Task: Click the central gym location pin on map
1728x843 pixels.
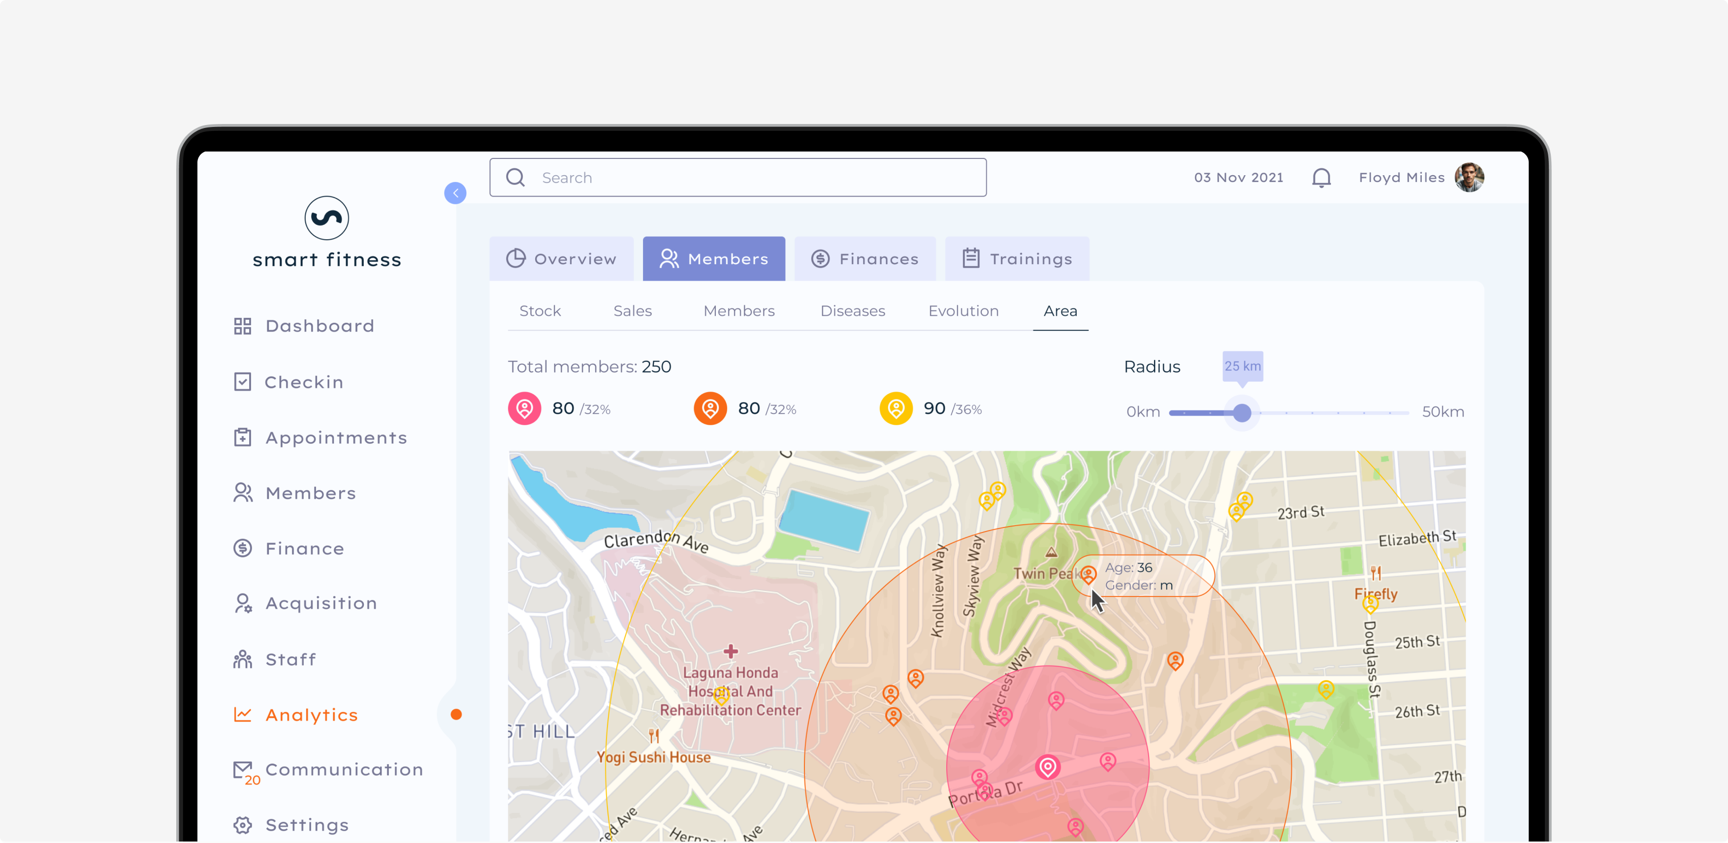Action: coord(1047,767)
